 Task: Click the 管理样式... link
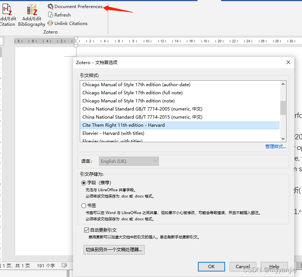(276, 147)
